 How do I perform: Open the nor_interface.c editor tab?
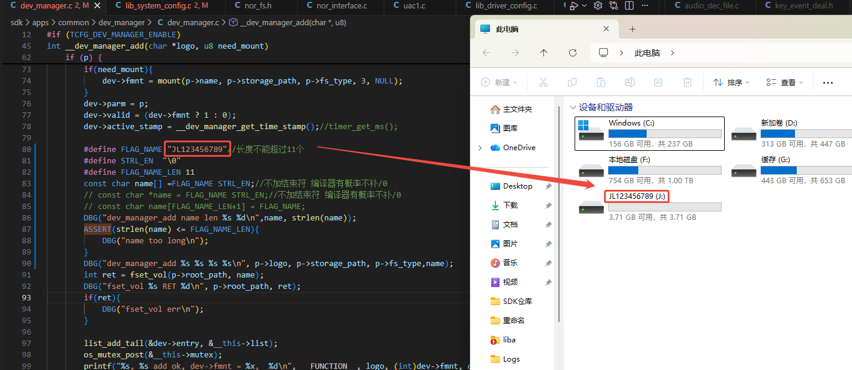click(x=341, y=6)
